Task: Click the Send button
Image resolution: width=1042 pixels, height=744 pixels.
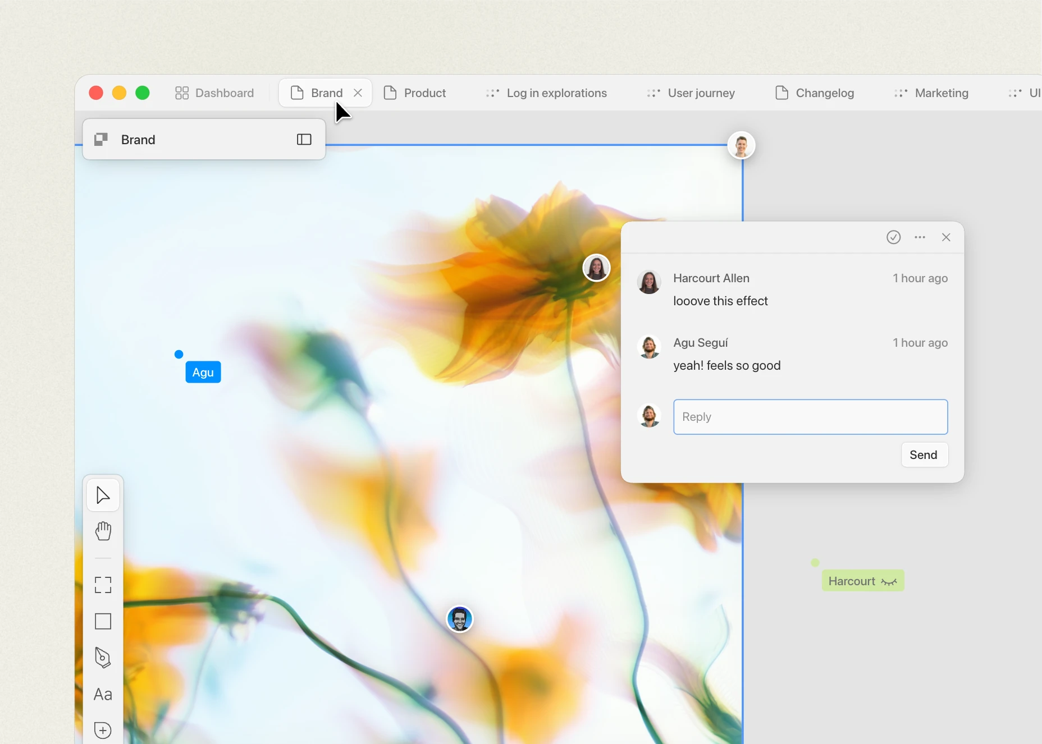Action: coord(924,455)
